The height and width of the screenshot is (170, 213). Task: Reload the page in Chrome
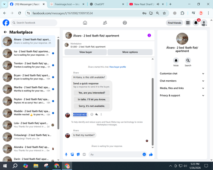20,13
